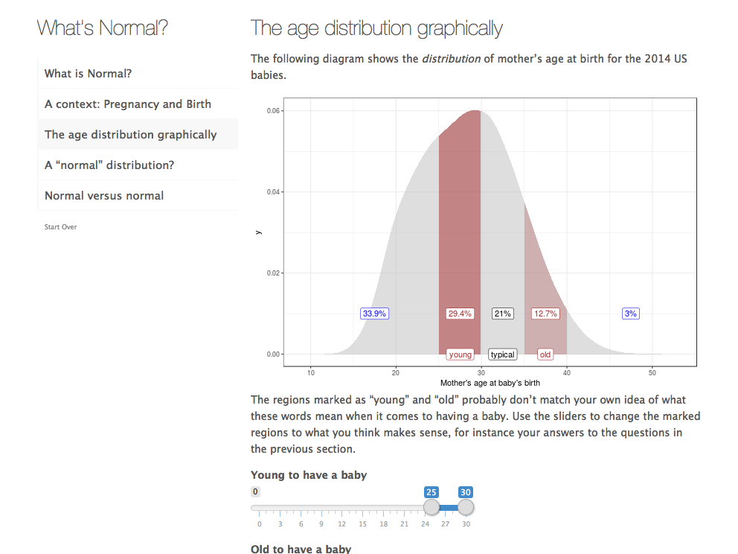Click the lower slider handle set at 25
Image resolution: width=738 pixels, height=554 pixels.
431,508
